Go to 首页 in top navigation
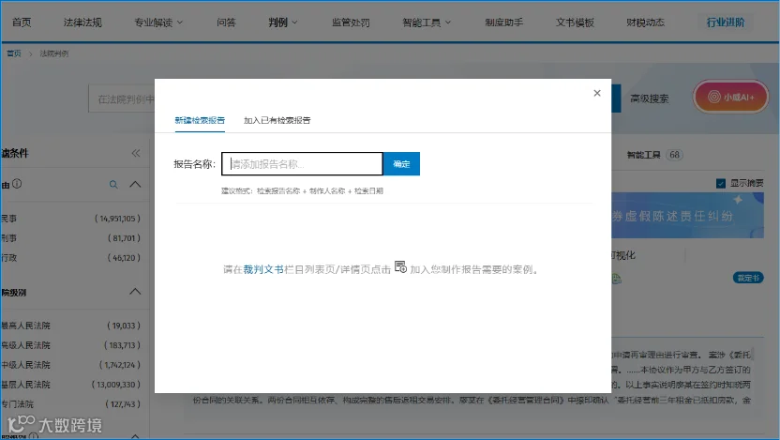The image size is (780, 440). click(22, 23)
